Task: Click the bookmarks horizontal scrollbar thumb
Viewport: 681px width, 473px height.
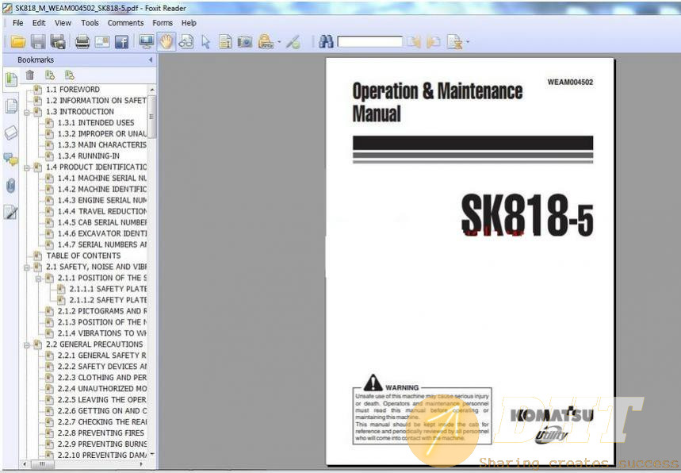Action: pyautogui.click(x=42, y=463)
